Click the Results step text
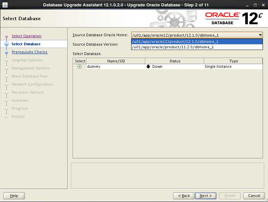 [x=18, y=116]
